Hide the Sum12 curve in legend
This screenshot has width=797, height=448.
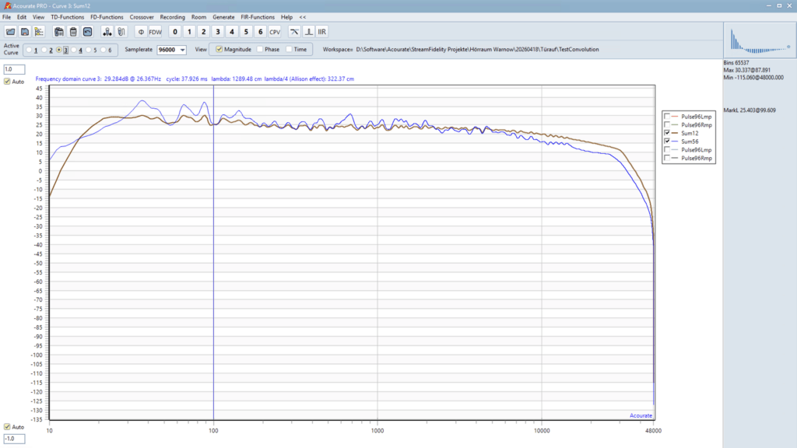pyautogui.click(x=667, y=133)
